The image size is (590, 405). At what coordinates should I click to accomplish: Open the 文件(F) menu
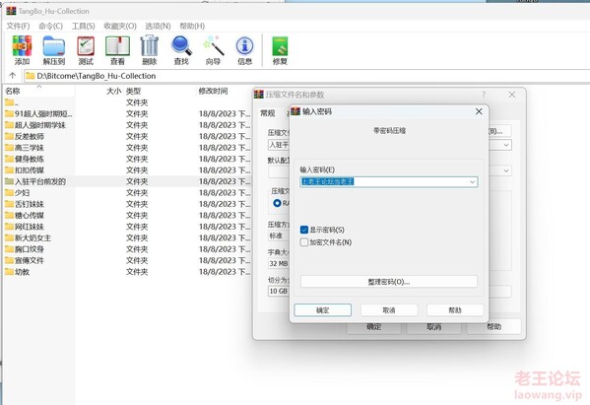click(18, 26)
